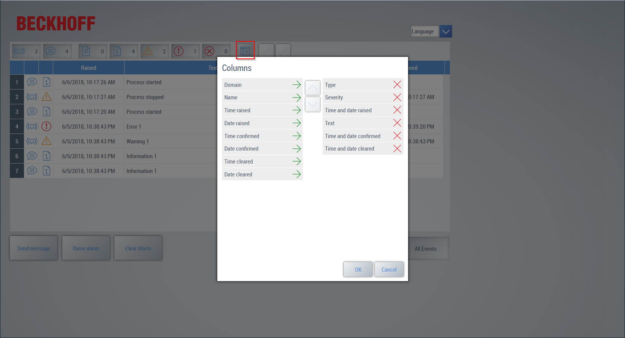Remove Time and date confirmed column
The height and width of the screenshot is (338, 625).
397,136
